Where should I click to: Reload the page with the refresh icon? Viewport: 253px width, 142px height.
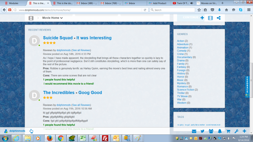click(x=145, y=10)
